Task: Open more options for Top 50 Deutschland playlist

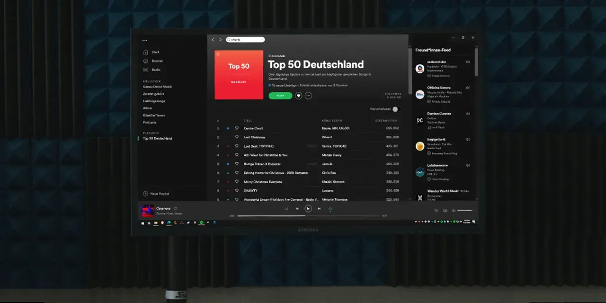Action: [x=309, y=96]
